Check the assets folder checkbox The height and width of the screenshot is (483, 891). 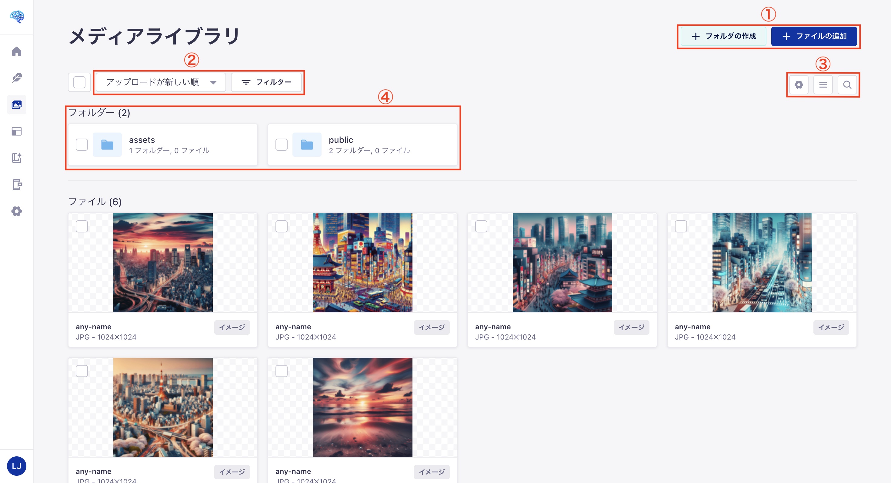pyautogui.click(x=82, y=144)
